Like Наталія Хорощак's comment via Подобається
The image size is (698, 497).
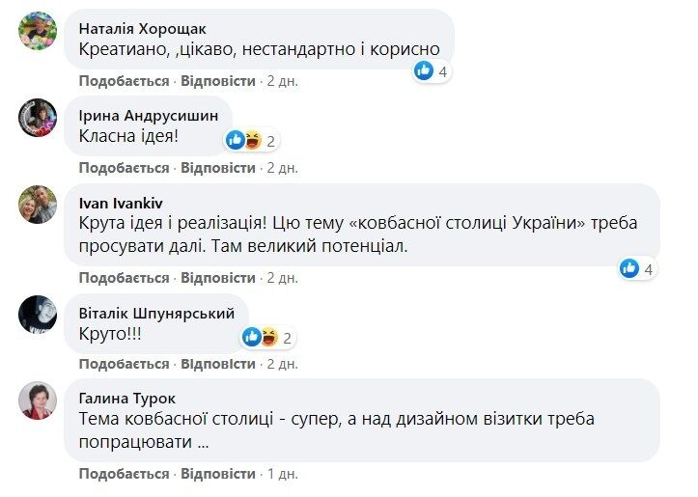click(124, 81)
